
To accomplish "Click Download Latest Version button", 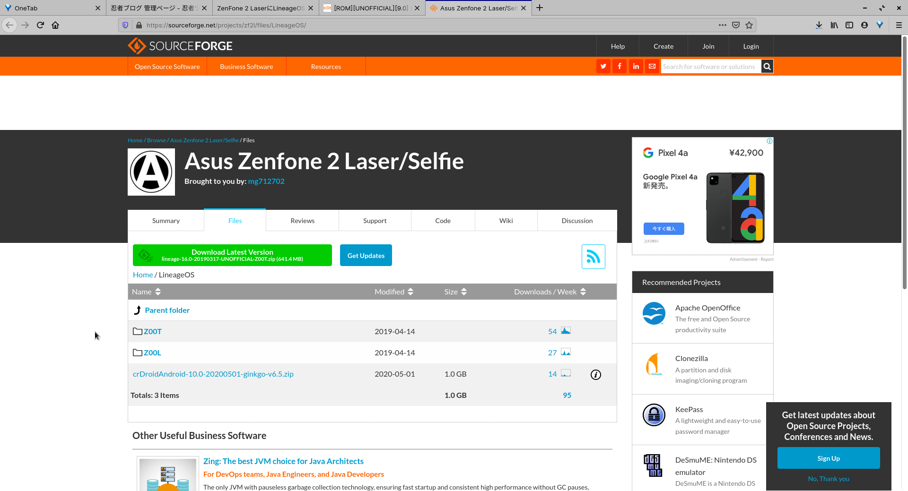I will pos(232,255).
